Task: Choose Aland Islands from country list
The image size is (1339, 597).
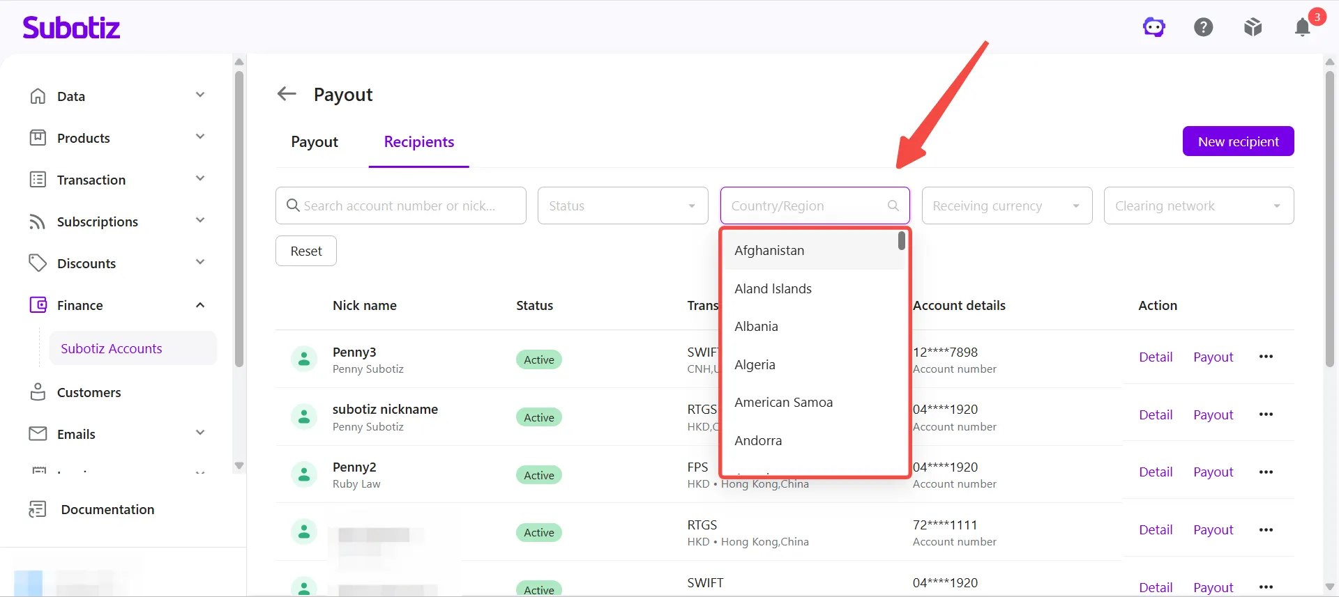Action: tap(814, 288)
